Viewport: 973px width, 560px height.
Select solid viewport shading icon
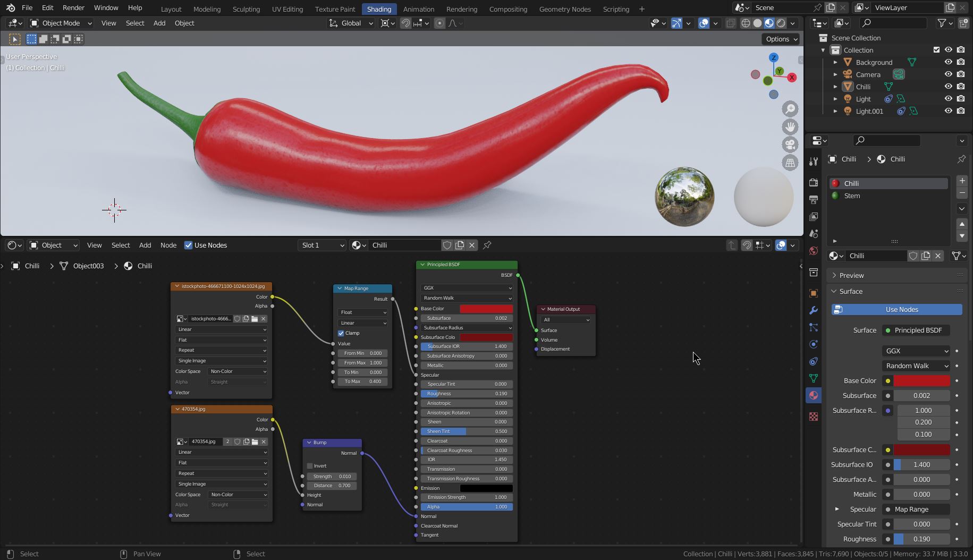pyautogui.click(x=757, y=23)
